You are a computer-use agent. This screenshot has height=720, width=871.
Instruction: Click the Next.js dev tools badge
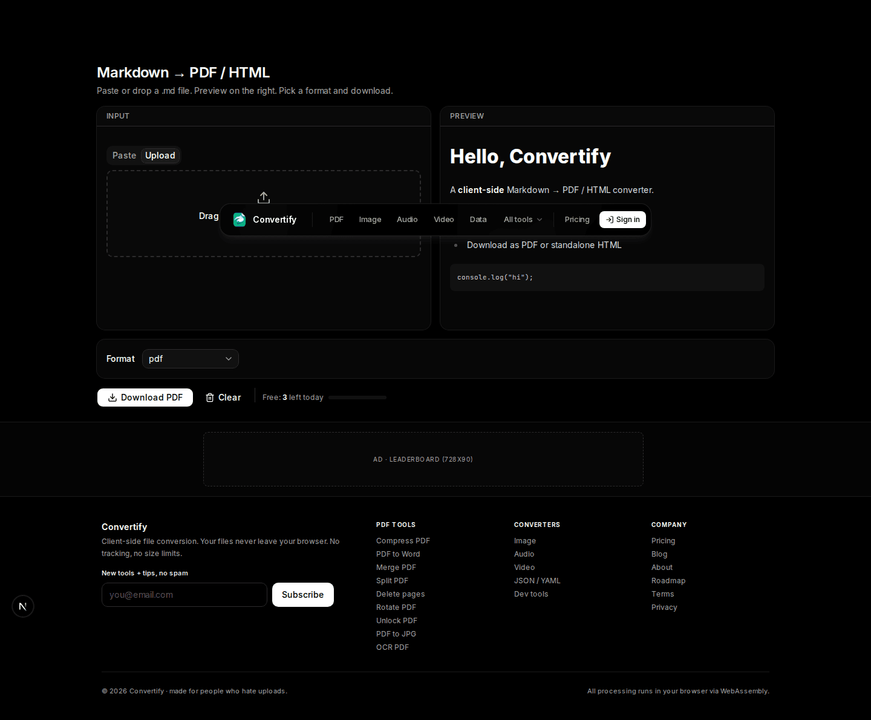click(x=23, y=606)
